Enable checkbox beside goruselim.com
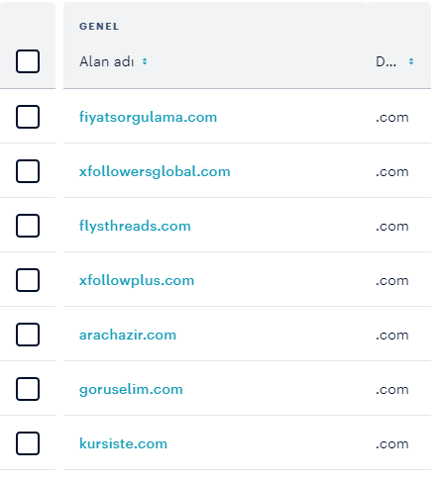The image size is (438, 484). [x=28, y=389]
